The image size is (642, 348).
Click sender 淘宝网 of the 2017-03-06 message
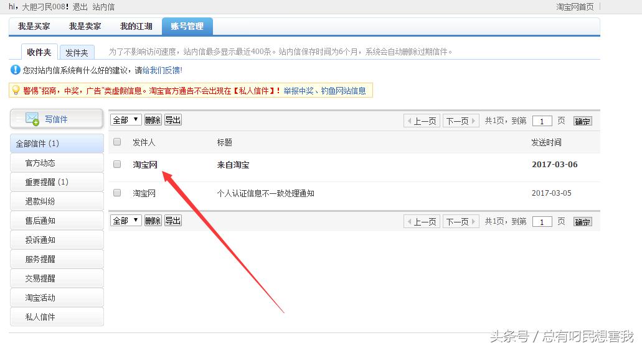pyautogui.click(x=145, y=165)
